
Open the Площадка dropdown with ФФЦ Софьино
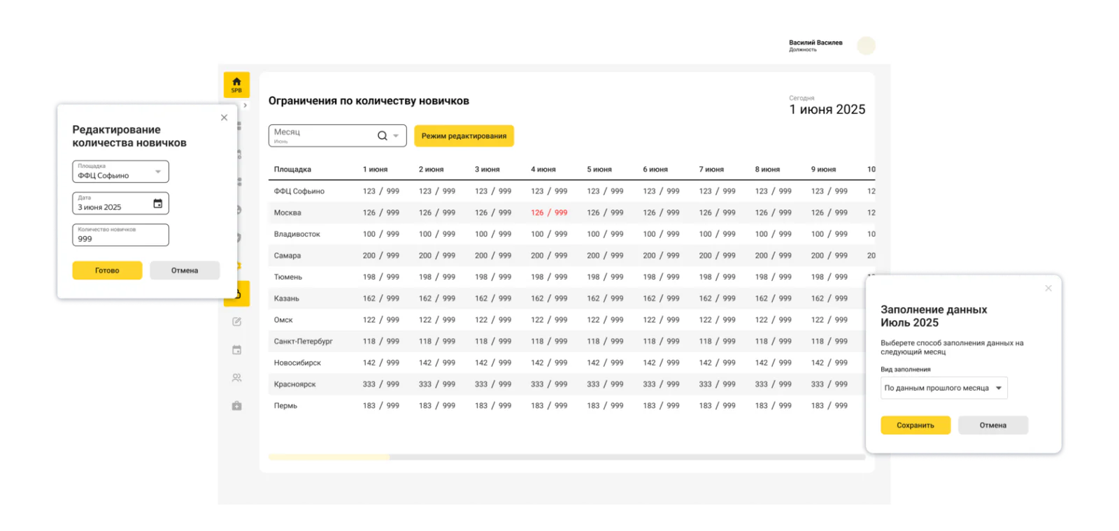click(120, 171)
